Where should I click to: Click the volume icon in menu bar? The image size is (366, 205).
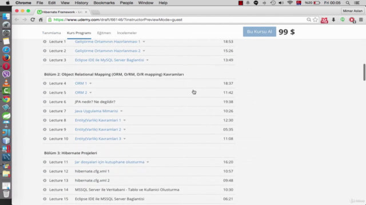click(281, 3)
